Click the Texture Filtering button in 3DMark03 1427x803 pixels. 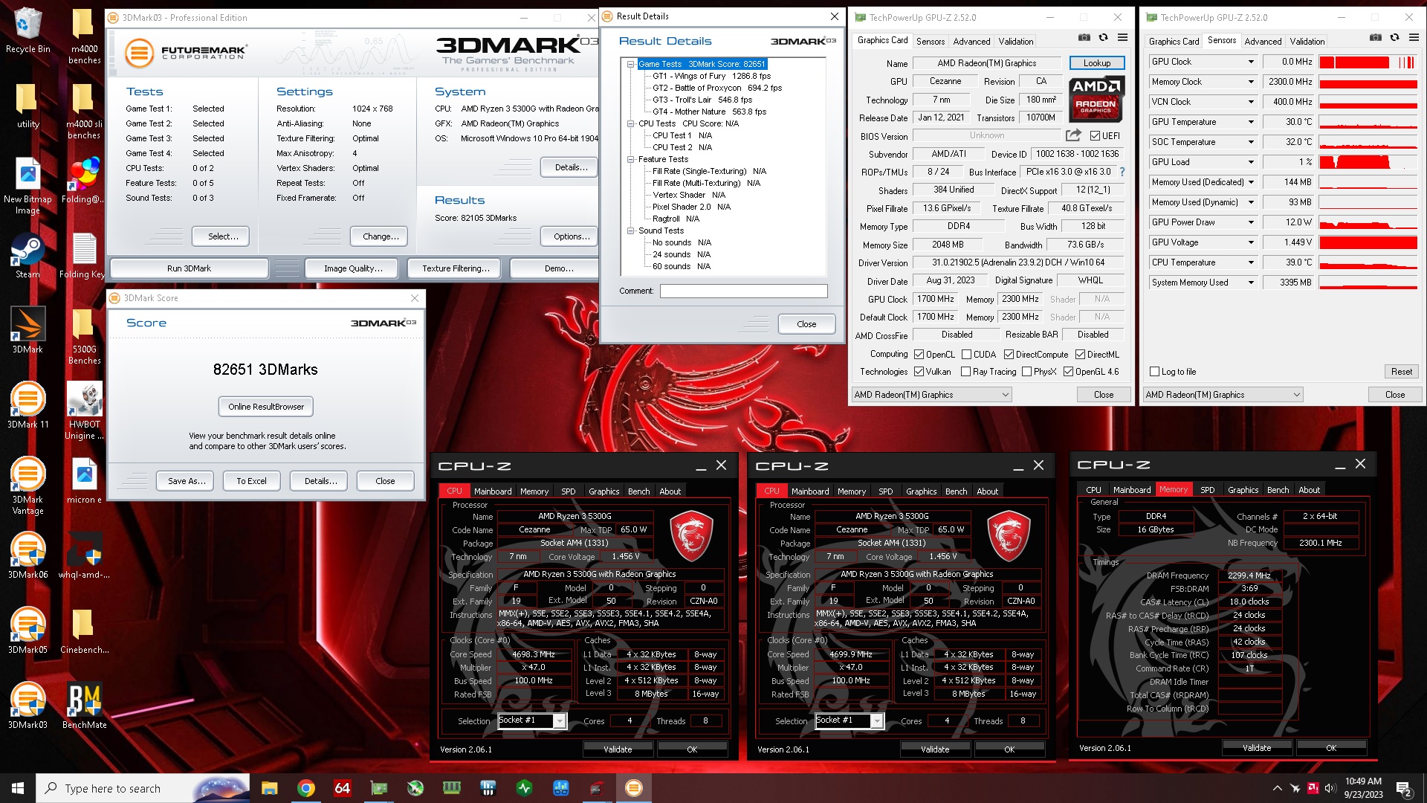(x=455, y=268)
